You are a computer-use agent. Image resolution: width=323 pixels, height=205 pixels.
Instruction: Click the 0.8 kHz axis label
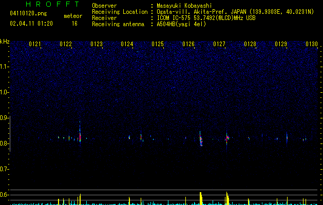tap(4, 143)
